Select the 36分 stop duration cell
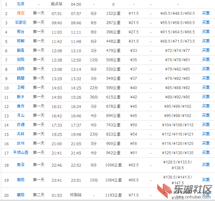The height and width of the screenshot is (201, 215). (x=94, y=97)
